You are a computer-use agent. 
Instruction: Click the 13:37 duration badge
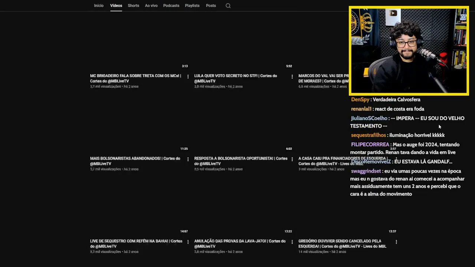[x=393, y=231]
